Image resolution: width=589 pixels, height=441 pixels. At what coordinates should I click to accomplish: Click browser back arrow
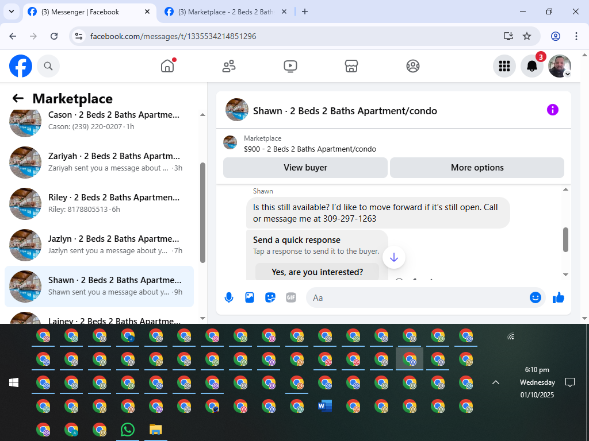pos(13,36)
